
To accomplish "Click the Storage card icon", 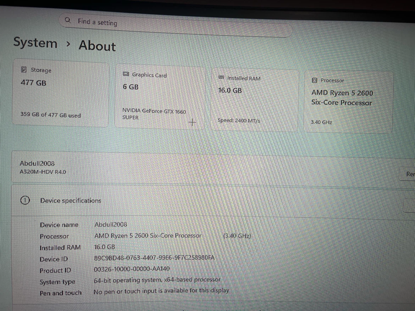I will 24,70.
